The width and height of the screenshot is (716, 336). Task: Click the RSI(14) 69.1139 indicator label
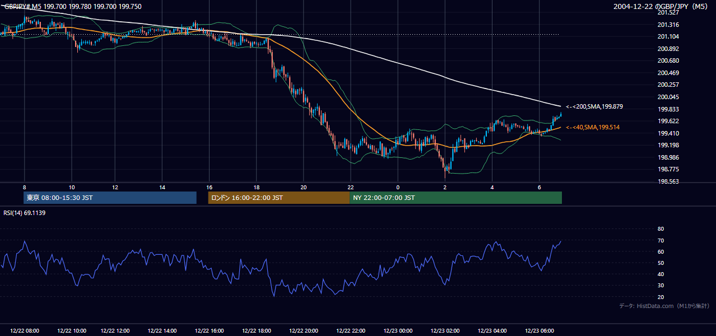pos(24,213)
